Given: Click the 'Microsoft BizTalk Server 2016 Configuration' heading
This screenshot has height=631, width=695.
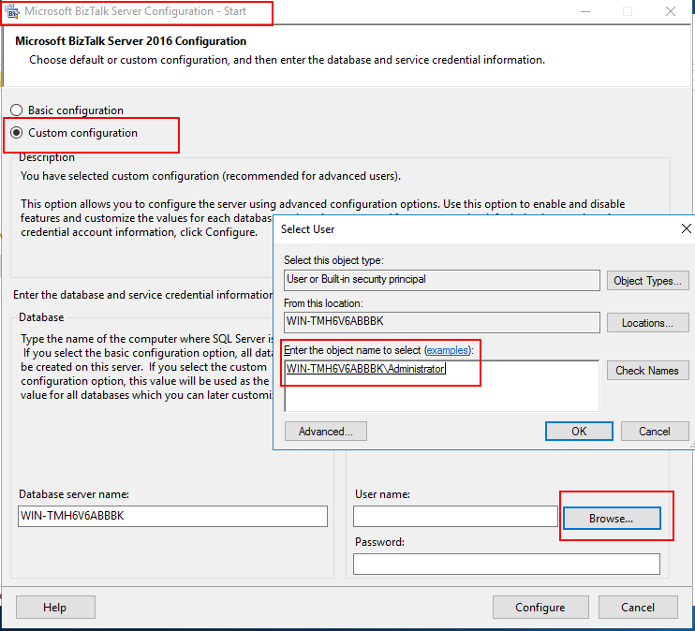Looking at the screenshot, I should click(131, 41).
